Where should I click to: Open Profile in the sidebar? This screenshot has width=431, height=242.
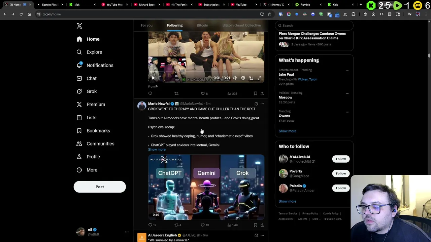88,157
